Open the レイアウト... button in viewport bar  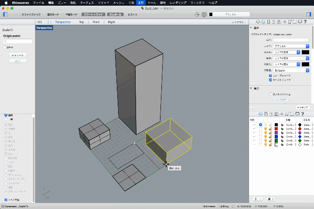click(x=239, y=22)
